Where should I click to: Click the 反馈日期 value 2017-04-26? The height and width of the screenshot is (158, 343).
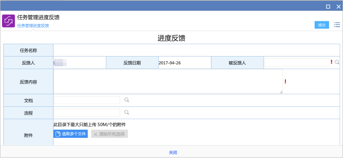[169, 63]
